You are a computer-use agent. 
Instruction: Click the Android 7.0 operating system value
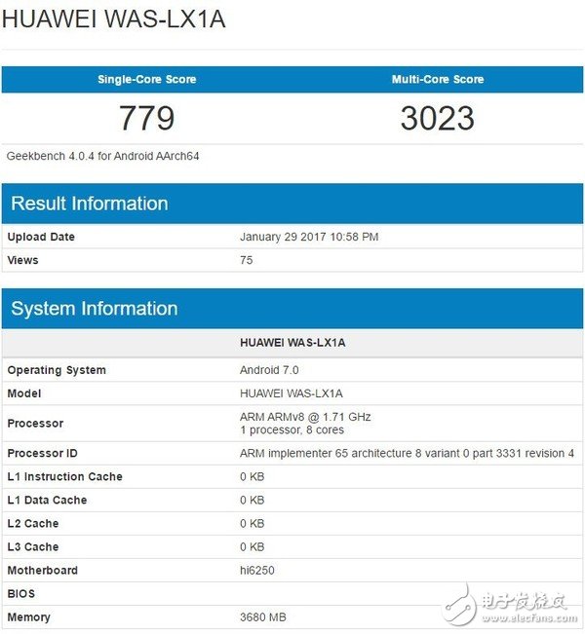[269, 370]
